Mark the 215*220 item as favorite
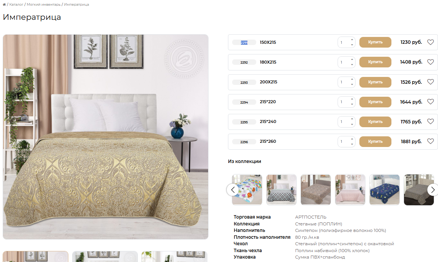The width and height of the screenshot is (438, 262). click(x=430, y=102)
